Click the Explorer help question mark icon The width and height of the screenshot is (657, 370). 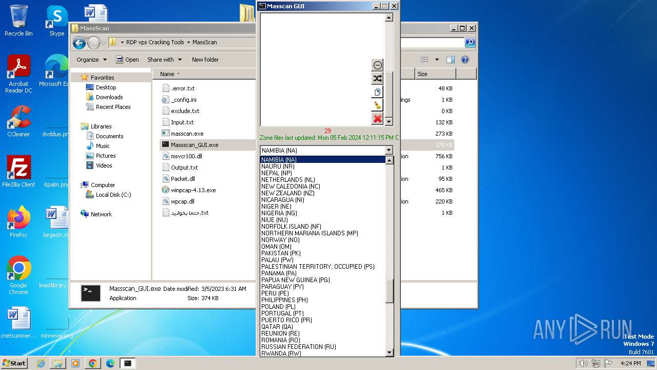[x=465, y=60]
